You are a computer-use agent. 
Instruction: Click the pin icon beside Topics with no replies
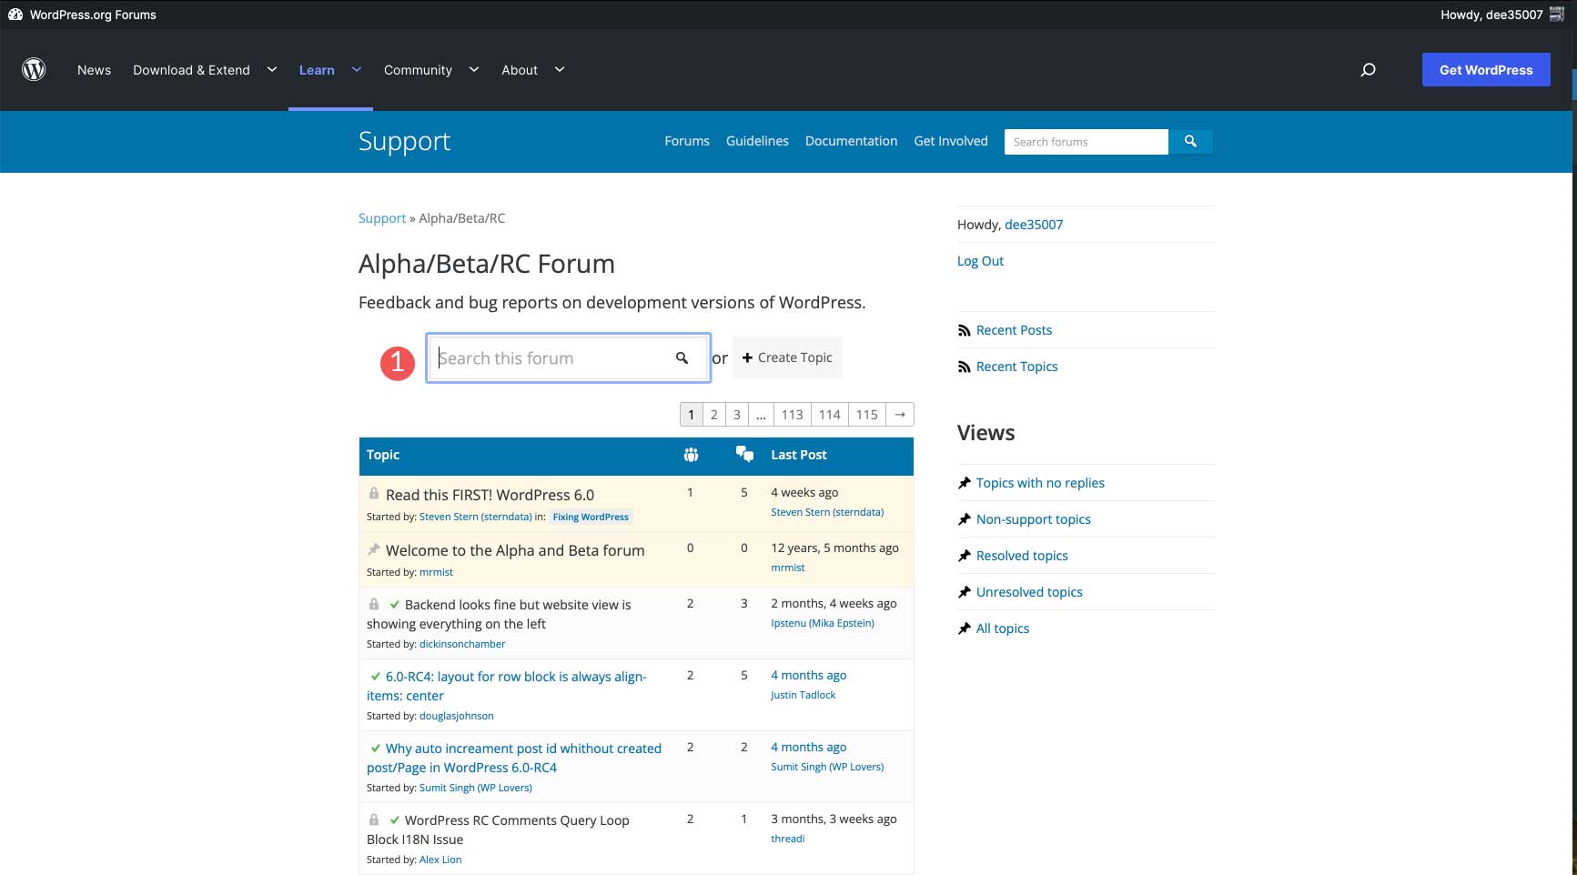[x=965, y=483]
